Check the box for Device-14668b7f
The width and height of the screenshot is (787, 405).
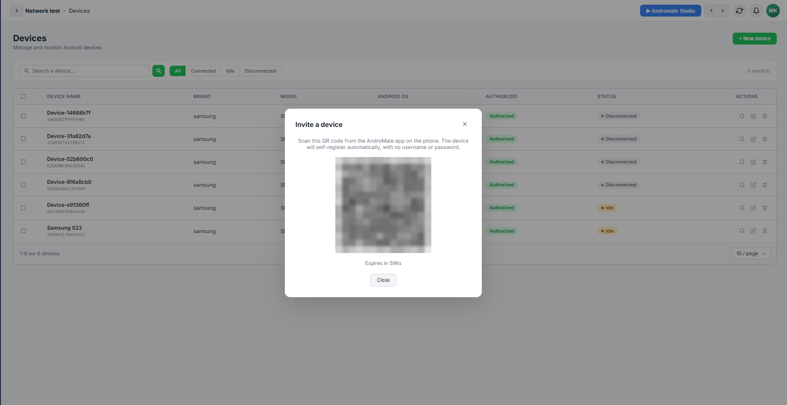pos(24,116)
